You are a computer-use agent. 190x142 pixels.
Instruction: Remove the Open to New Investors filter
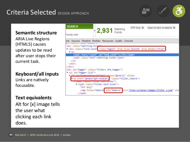coord(174,28)
